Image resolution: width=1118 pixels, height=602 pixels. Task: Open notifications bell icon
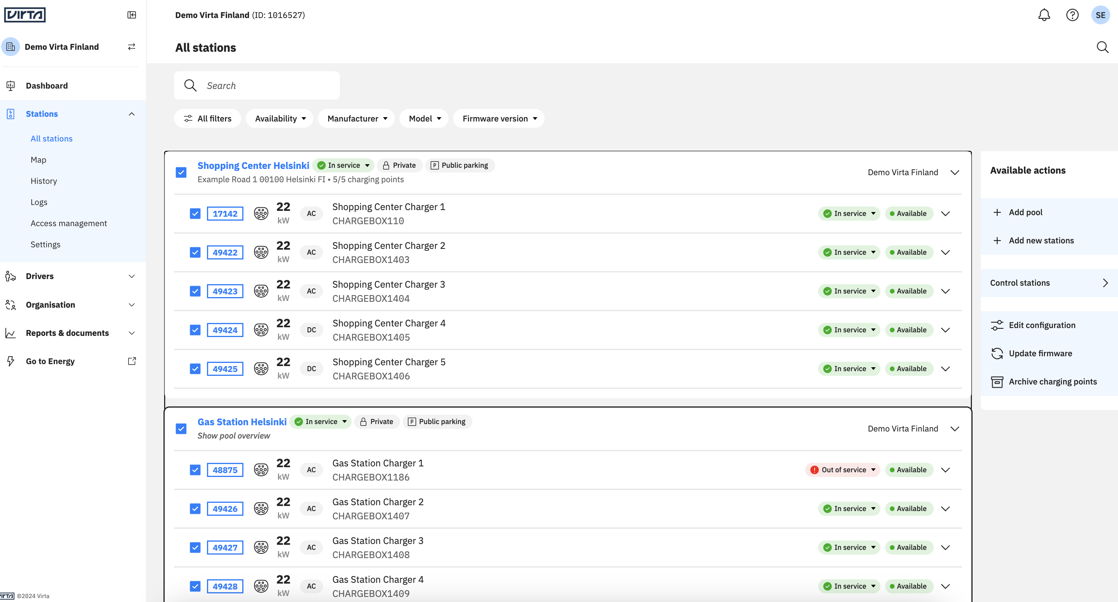pos(1044,15)
